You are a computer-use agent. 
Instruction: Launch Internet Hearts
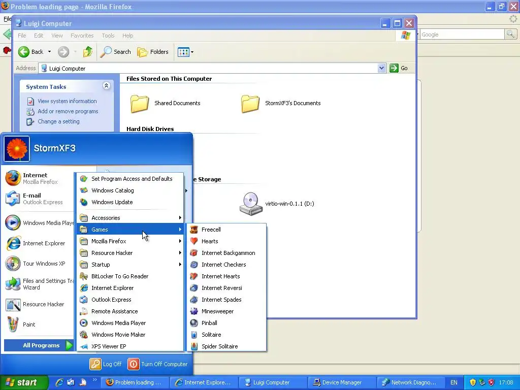227,276
